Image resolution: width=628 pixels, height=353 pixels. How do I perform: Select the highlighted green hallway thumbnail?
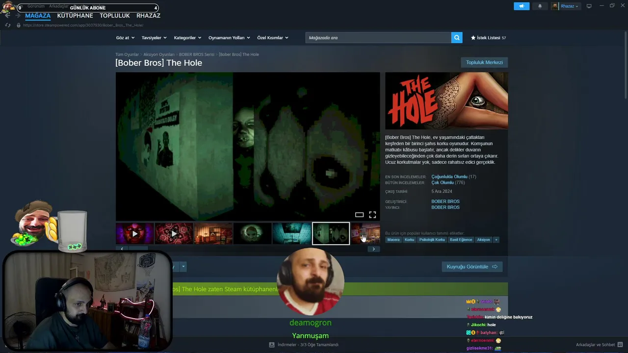coord(331,234)
